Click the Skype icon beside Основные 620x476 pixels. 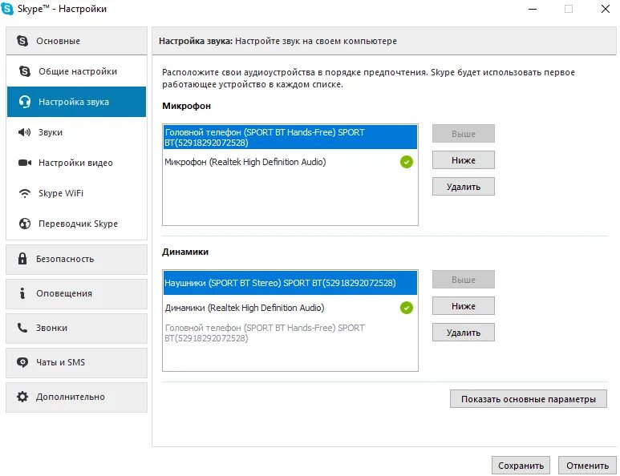pyautogui.click(x=22, y=41)
